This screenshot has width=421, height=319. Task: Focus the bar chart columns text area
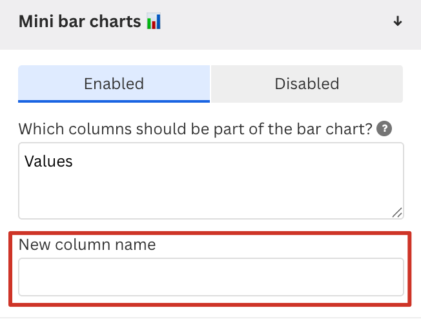pos(211,181)
